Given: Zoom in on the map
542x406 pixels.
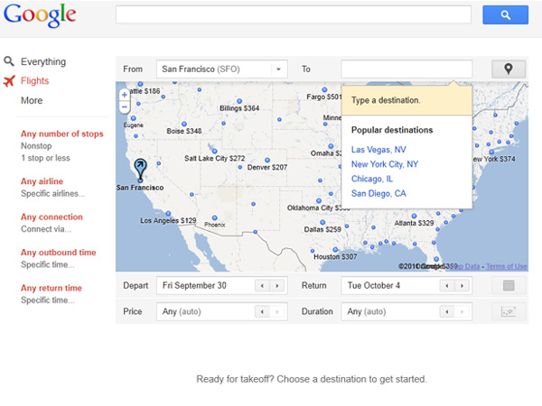Looking at the screenshot, I should tap(124, 94).
